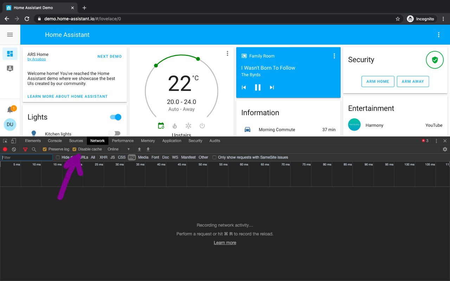
Task: Filter network requests by XHR
Action: [103, 157]
